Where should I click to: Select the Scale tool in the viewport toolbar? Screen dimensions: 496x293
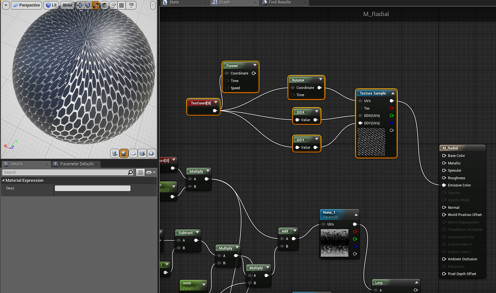pyautogui.click(x=95, y=5)
